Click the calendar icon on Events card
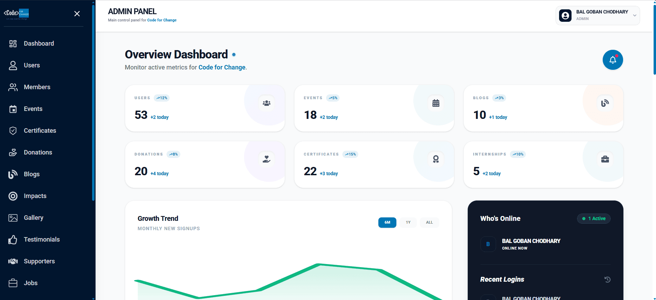 point(436,103)
